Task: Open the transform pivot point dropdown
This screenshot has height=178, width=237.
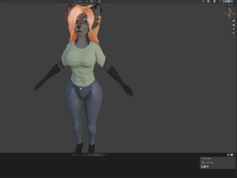Action: click(87, 1)
